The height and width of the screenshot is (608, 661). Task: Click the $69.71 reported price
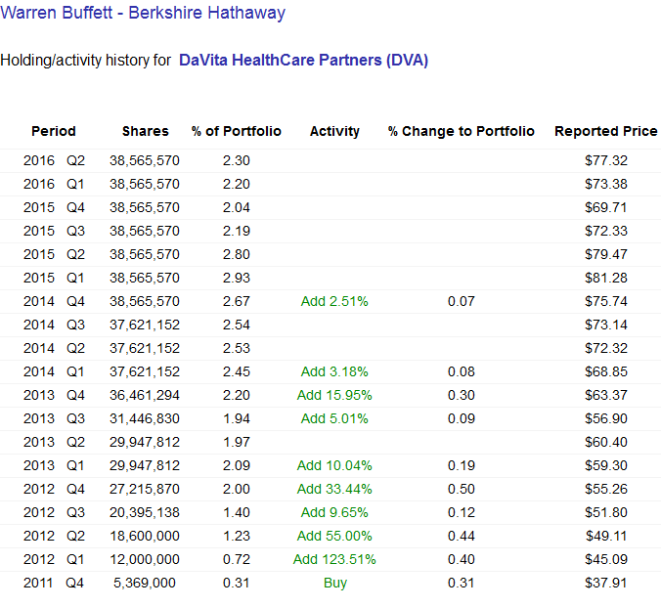tap(606, 208)
